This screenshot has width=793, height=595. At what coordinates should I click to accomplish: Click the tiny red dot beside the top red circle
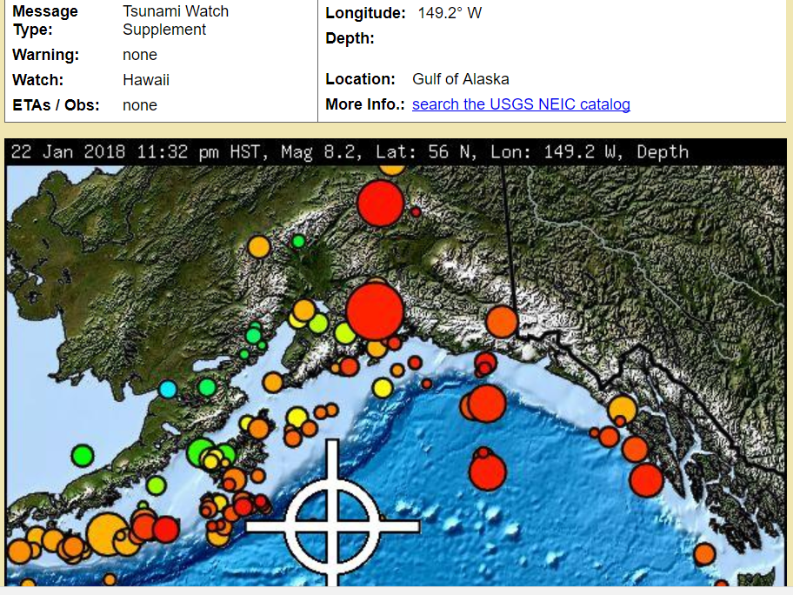coord(416,211)
